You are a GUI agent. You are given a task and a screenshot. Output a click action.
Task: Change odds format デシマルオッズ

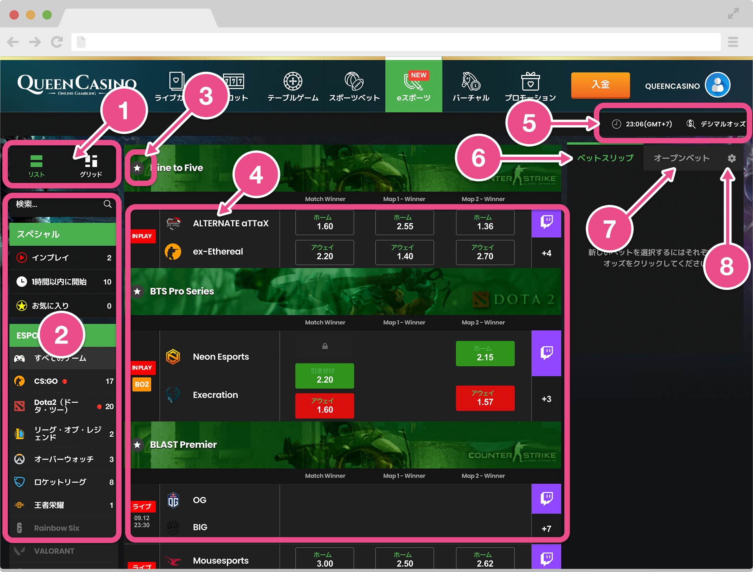click(x=716, y=124)
